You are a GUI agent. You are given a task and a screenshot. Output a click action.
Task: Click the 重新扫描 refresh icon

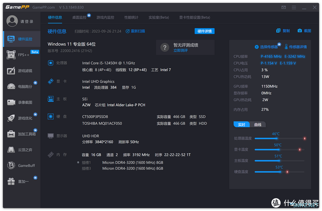click(128, 31)
